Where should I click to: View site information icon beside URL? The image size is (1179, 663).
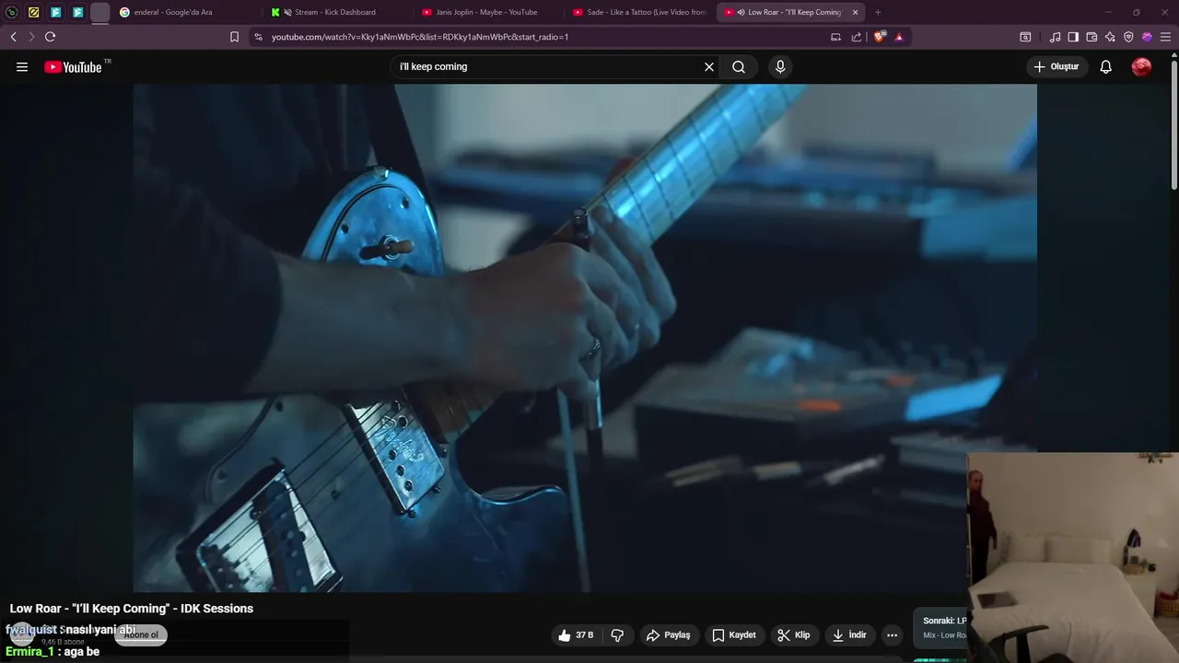pos(258,37)
